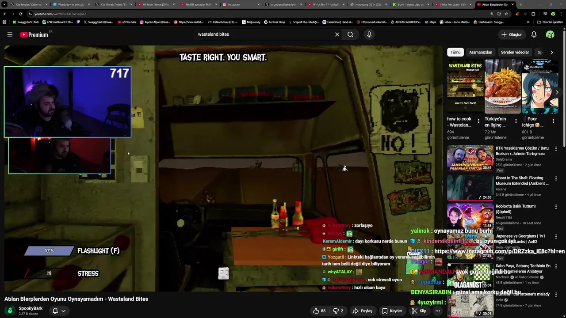Open options for Poor Ichigo short
This screenshot has width=566, height=318.
553,121
